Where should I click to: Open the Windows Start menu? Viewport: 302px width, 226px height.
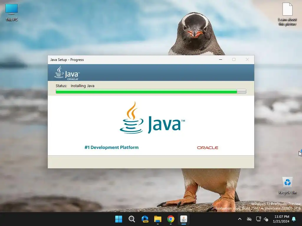pyautogui.click(x=119, y=219)
